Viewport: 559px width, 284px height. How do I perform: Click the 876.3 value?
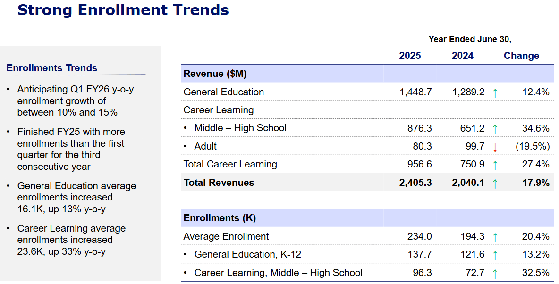click(420, 128)
